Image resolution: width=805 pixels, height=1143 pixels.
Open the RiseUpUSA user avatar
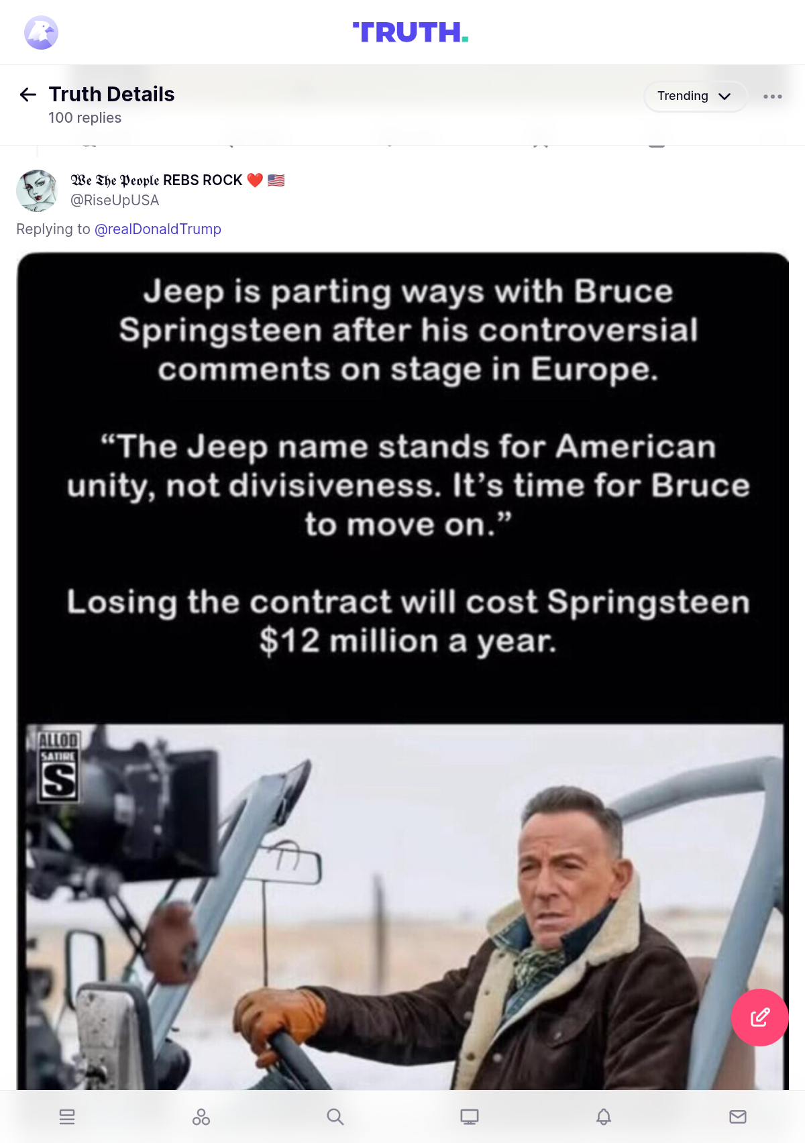37,190
